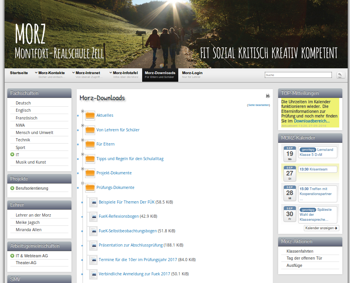
Task: Open the Von Lehrern für Schüler folder icon
Action: click(x=90, y=130)
